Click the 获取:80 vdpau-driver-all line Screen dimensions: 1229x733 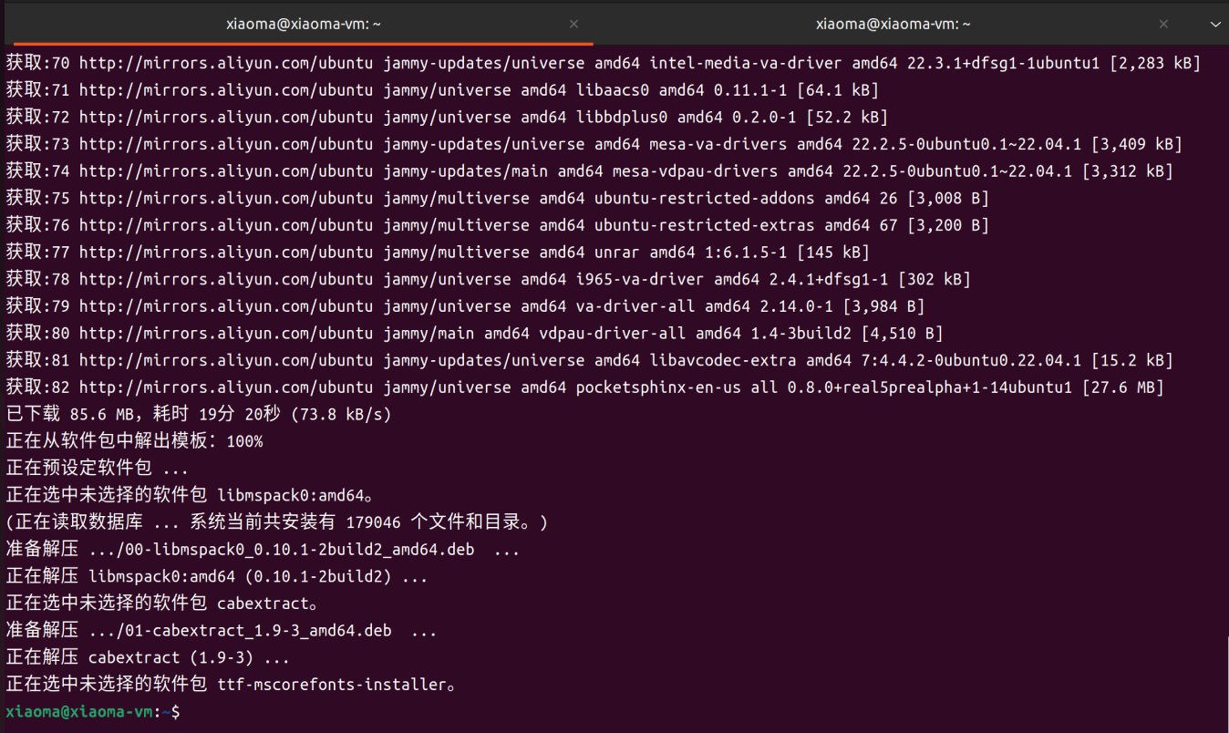tap(474, 333)
